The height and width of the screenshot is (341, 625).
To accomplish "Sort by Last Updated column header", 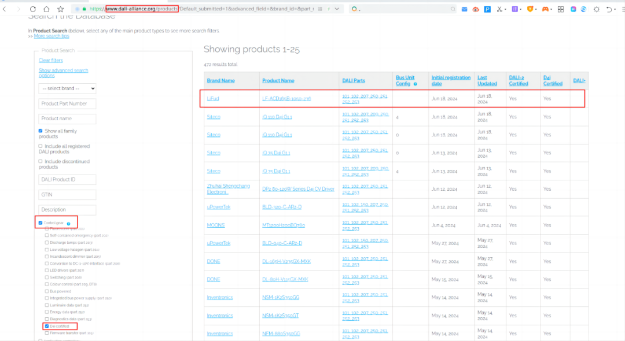I will pos(487,80).
